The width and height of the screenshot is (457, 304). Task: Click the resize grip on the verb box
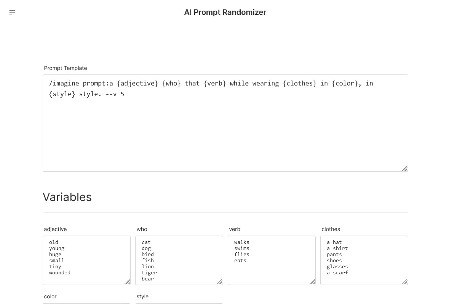point(312,282)
